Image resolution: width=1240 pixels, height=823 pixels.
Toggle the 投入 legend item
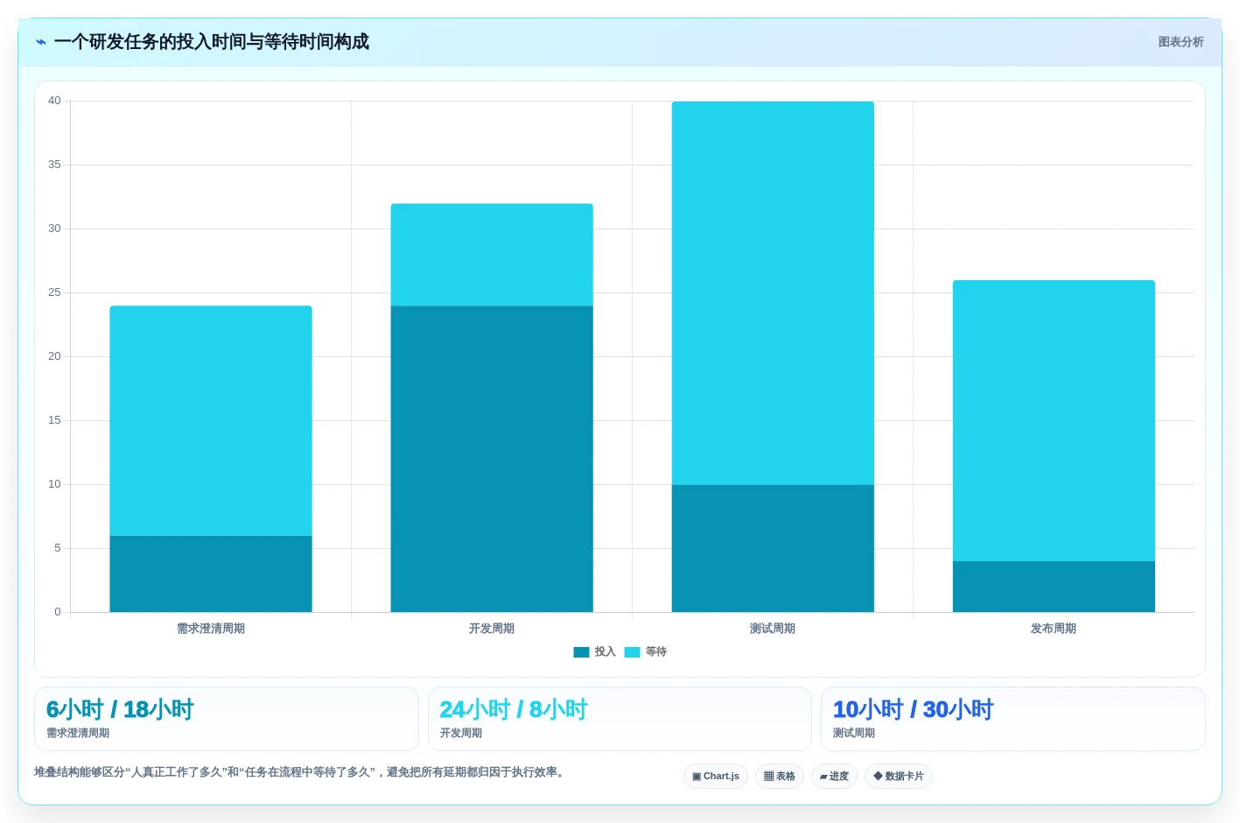595,651
